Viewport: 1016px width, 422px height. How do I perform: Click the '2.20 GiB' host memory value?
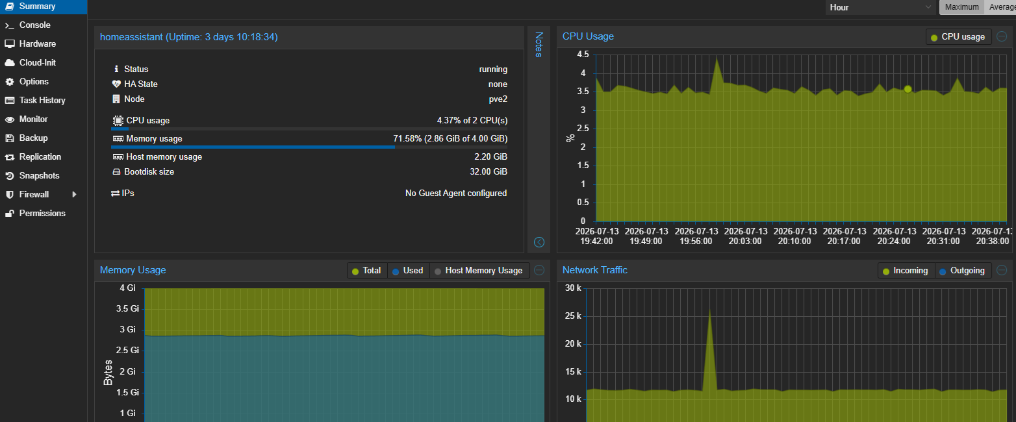[491, 157]
